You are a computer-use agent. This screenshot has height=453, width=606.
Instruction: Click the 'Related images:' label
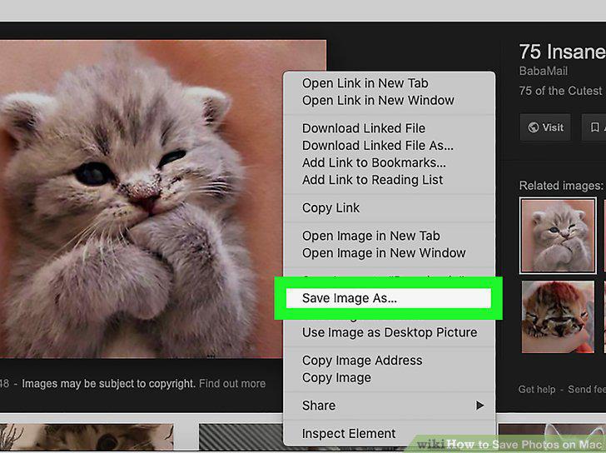pos(561,186)
